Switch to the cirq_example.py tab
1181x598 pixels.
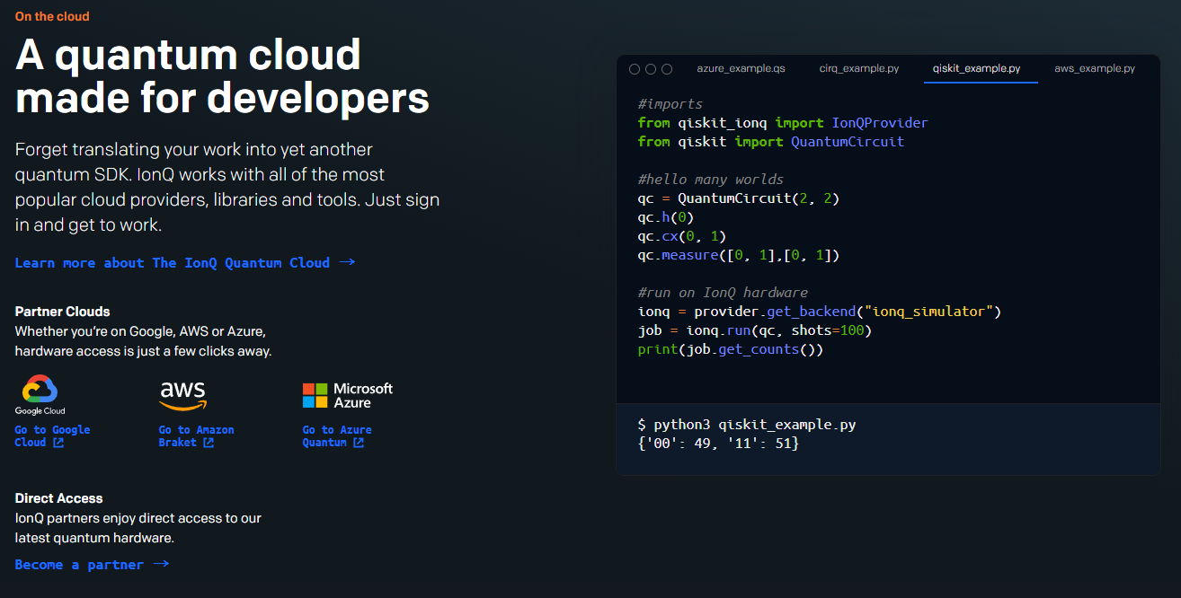click(x=859, y=68)
